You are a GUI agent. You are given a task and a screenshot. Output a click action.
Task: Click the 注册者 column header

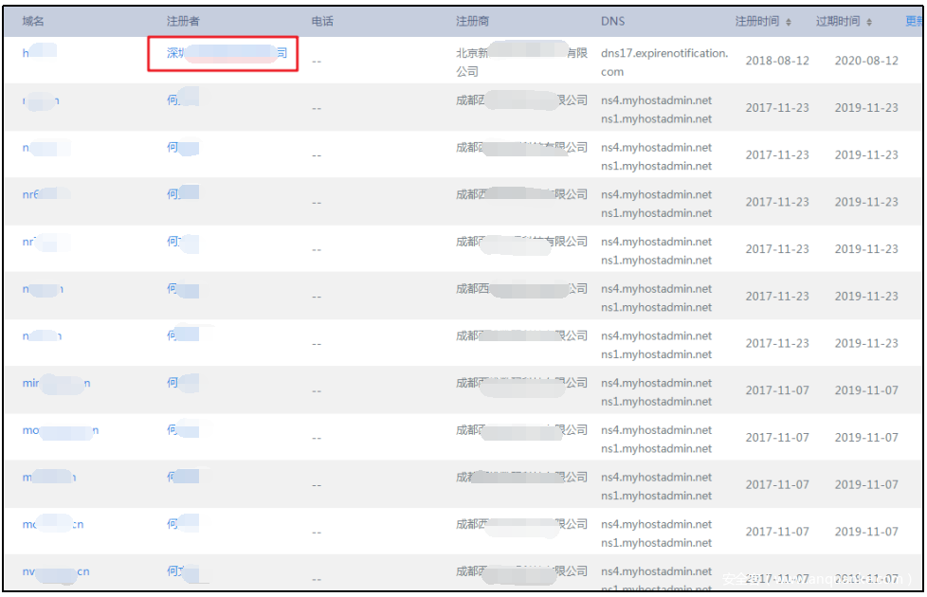[x=183, y=22]
